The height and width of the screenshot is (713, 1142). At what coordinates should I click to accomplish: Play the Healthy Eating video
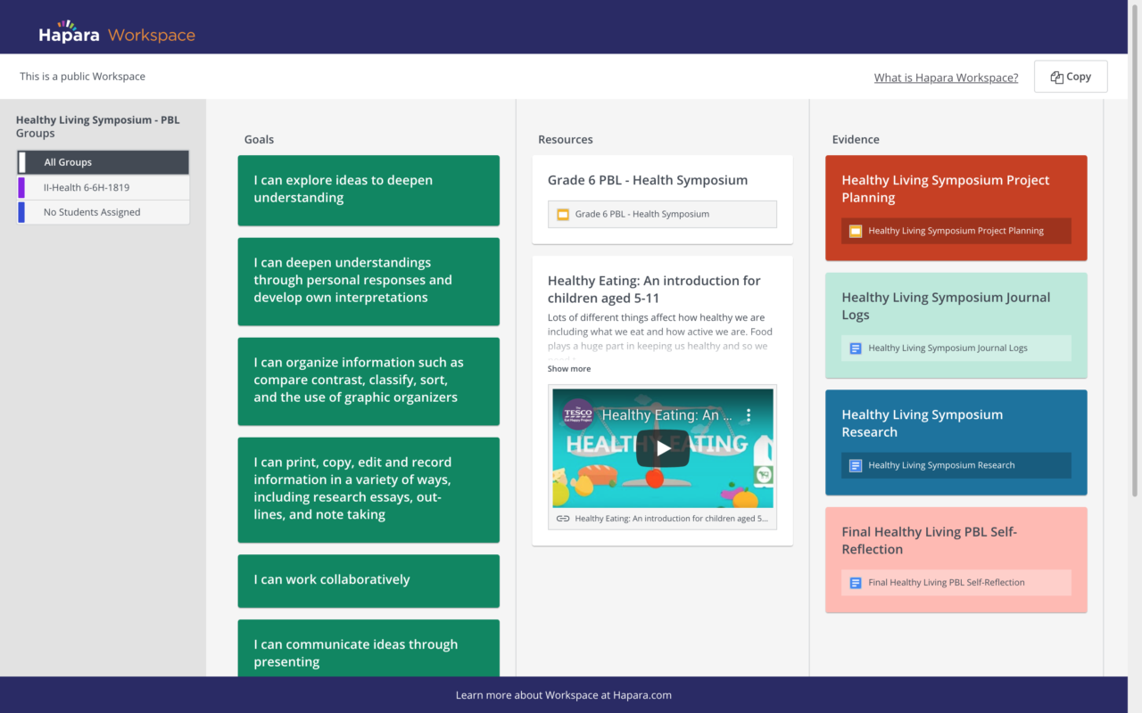(662, 448)
